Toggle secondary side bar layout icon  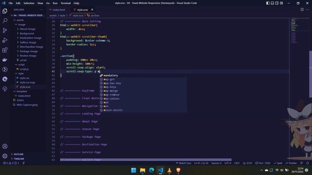[x=277, y=3]
